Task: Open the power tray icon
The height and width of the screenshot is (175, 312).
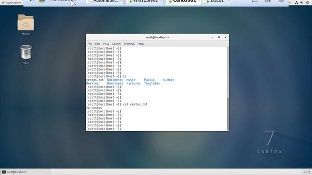Action: [x=308, y=2]
